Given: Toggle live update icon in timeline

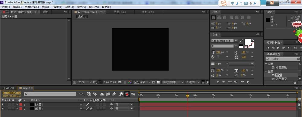Looking at the screenshot, I should [88, 94].
